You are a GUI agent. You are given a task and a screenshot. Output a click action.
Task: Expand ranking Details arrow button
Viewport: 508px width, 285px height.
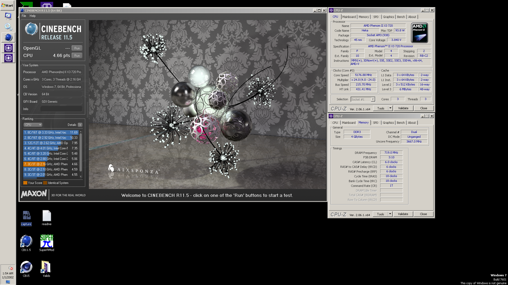tap(80, 125)
